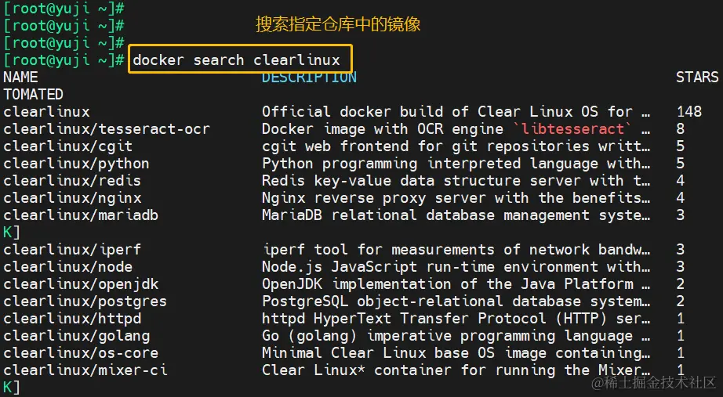Select the clearlinux/mixer-ci result
Screen dimensions: 723x397
(x=85, y=370)
